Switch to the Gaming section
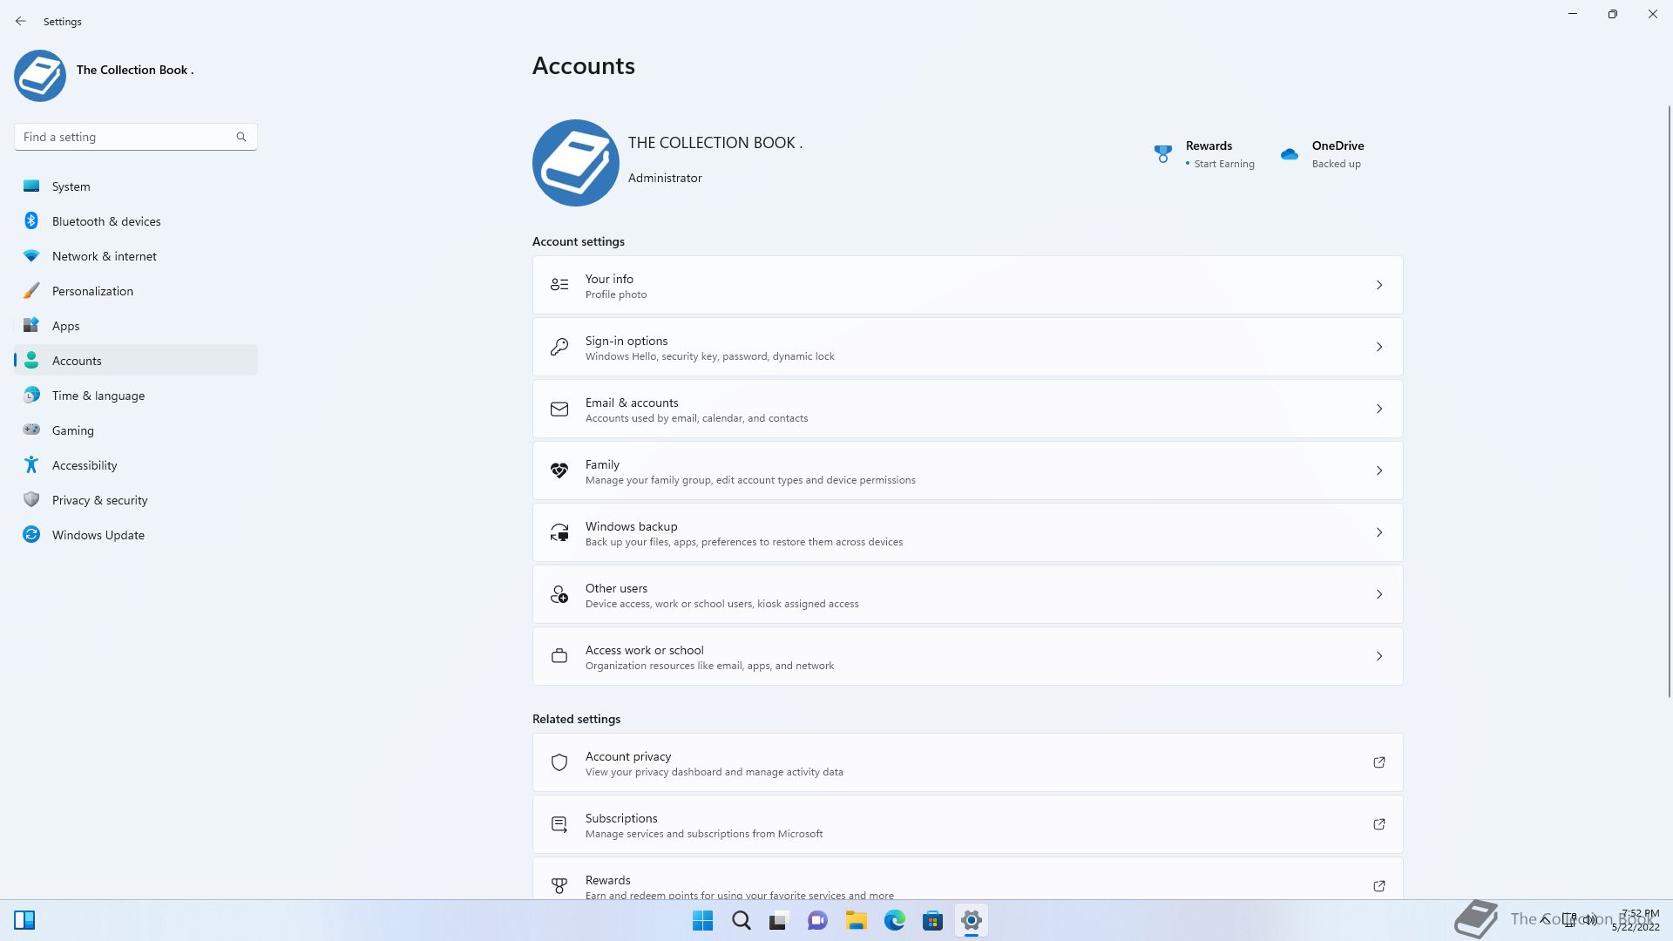The height and width of the screenshot is (941, 1673). [x=136, y=430]
